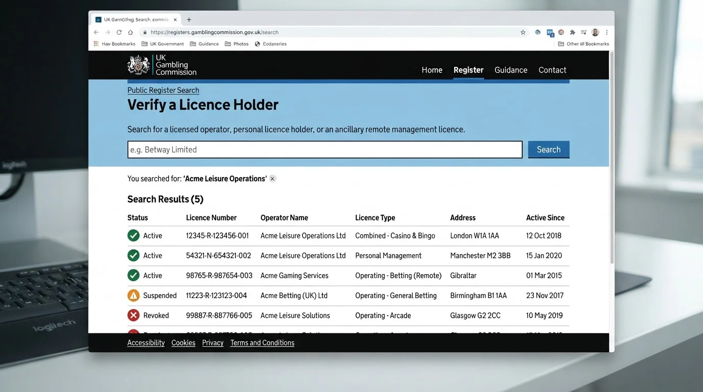Clear the 'Acme Leisure Operations' search term
The image size is (703, 392).
[x=272, y=179]
